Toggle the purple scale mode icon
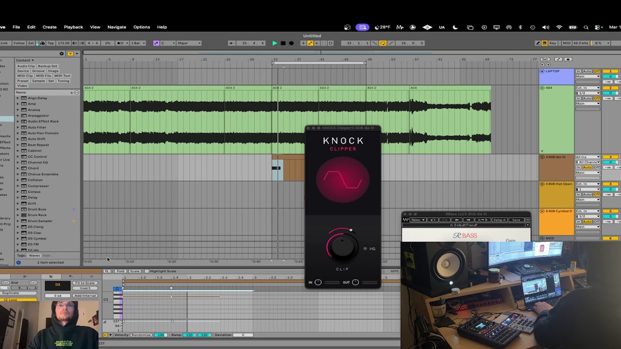Image resolution: width=621 pixels, height=349 pixels. tap(156, 43)
